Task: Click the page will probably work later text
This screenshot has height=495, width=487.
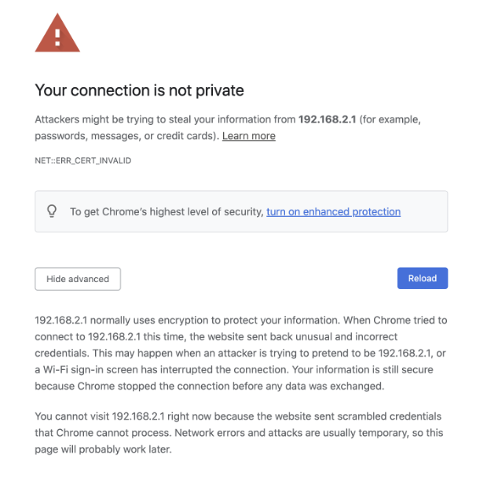Action: pyautogui.click(x=103, y=449)
